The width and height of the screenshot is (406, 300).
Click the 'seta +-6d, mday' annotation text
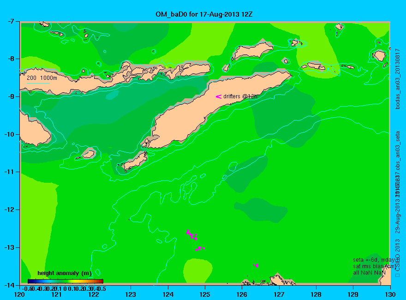374,260
